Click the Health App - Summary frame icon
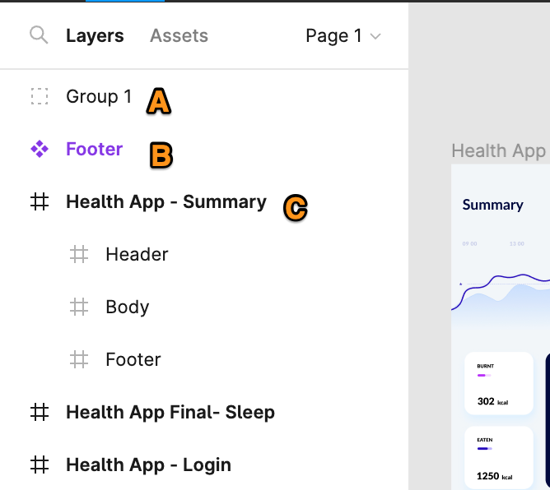 pos(40,201)
